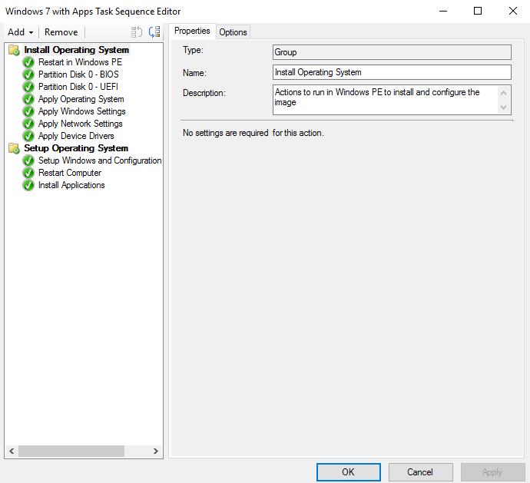Minimize the Task Sequence Editor window
The width and height of the screenshot is (530, 483).
click(x=443, y=12)
